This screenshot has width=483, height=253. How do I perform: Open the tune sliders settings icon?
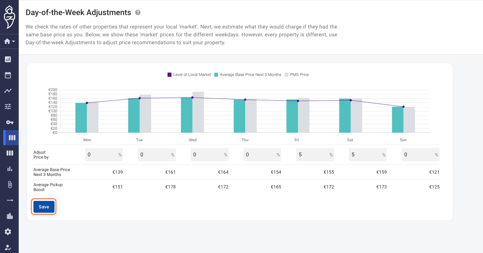point(8,106)
